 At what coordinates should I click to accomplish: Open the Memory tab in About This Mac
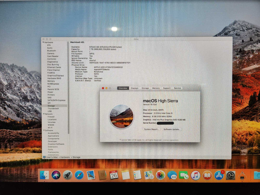tap(156, 88)
